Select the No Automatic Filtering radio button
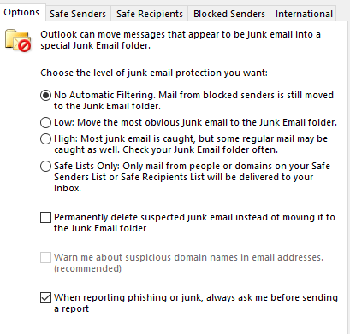 (x=45, y=95)
